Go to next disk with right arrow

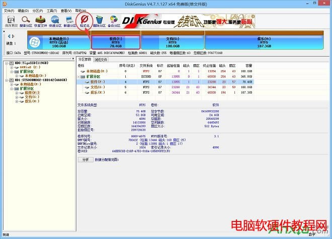coord(13,36)
